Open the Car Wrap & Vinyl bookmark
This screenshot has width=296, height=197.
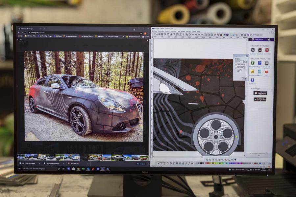click(86, 36)
